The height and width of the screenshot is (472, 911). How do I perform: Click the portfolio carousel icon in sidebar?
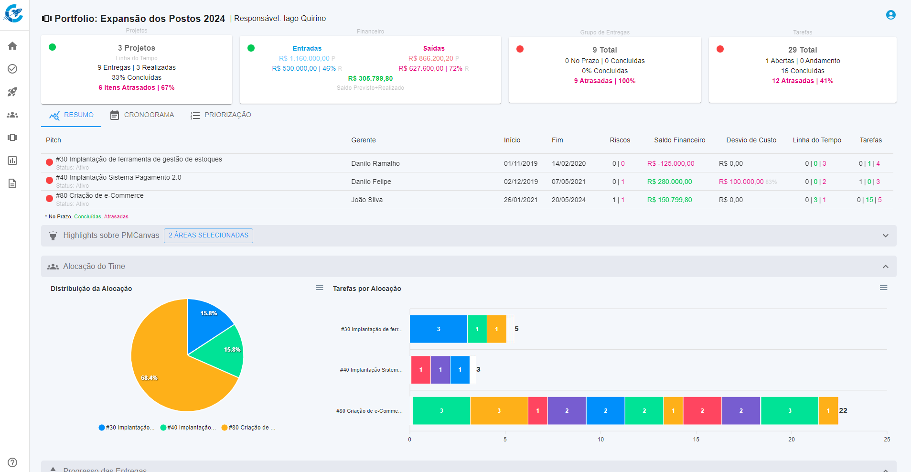pos(12,138)
